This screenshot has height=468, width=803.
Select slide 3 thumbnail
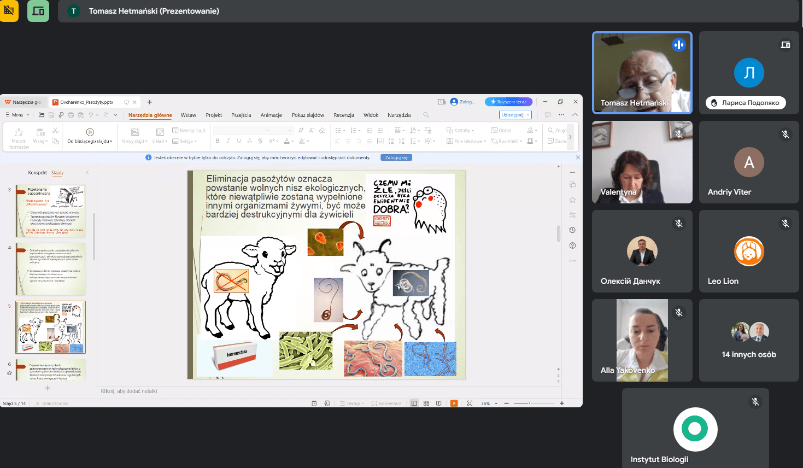point(50,210)
